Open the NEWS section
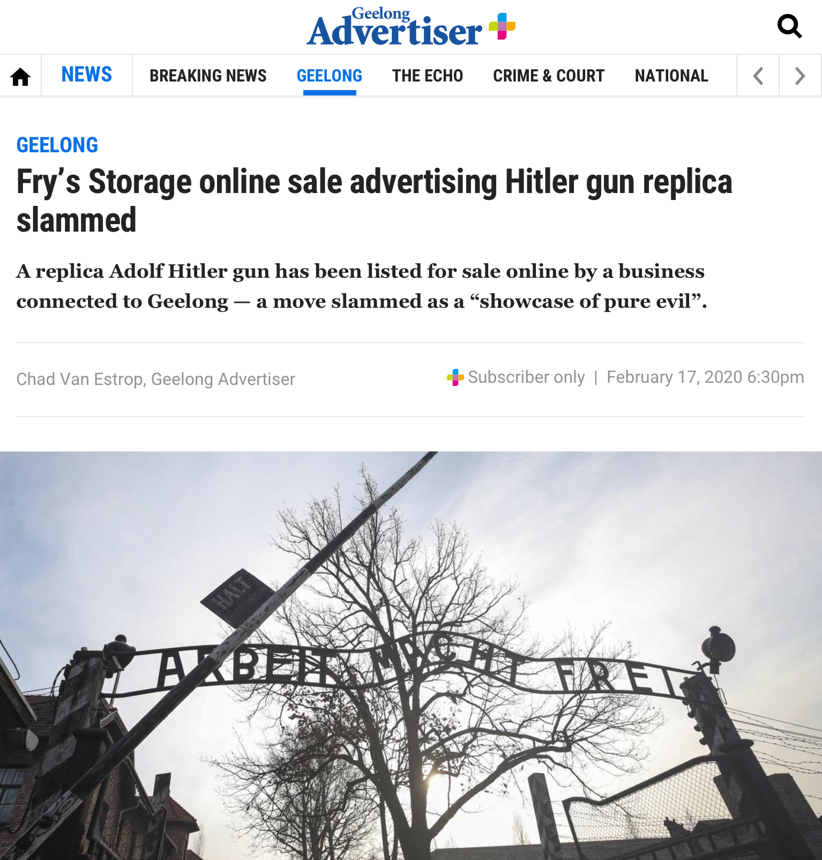The height and width of the screenshot is (860, 822). pos(87,75)
